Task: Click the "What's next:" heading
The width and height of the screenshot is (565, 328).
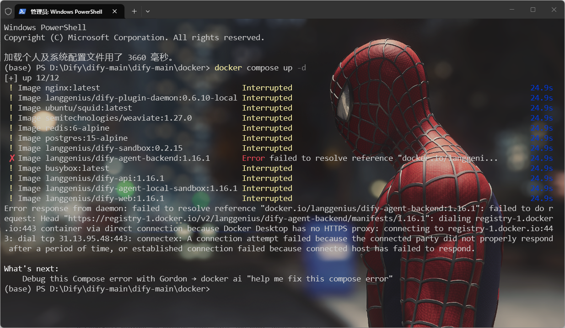Action: [32, 269]
